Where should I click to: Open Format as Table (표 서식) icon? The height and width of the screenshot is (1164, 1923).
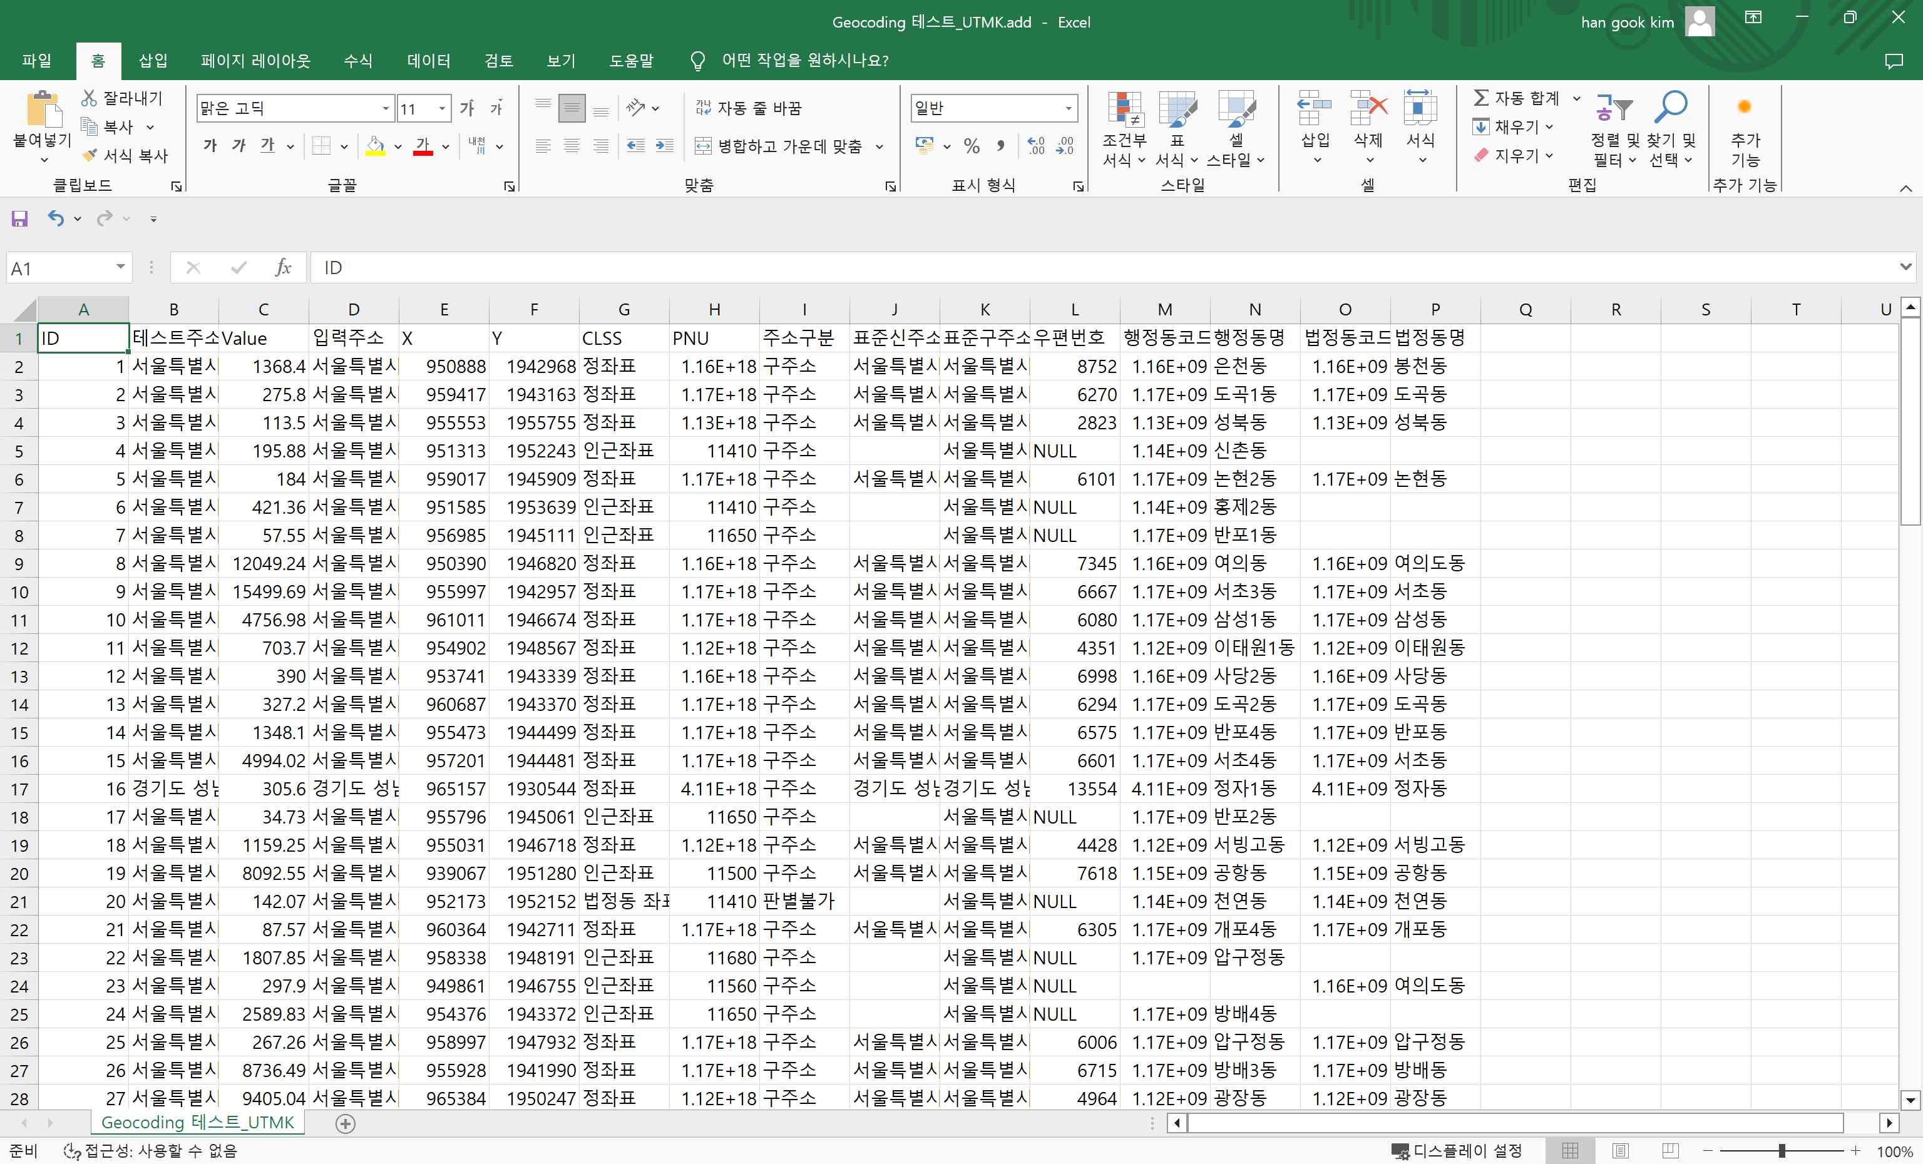click(1177, 110)
